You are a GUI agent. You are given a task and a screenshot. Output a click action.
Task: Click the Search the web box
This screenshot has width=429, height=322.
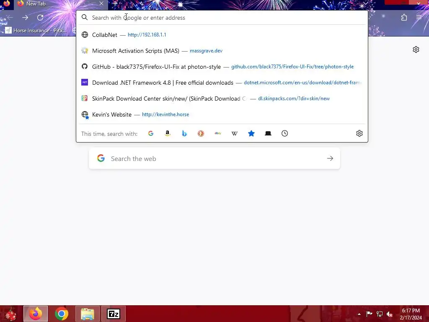click(214, 158)
